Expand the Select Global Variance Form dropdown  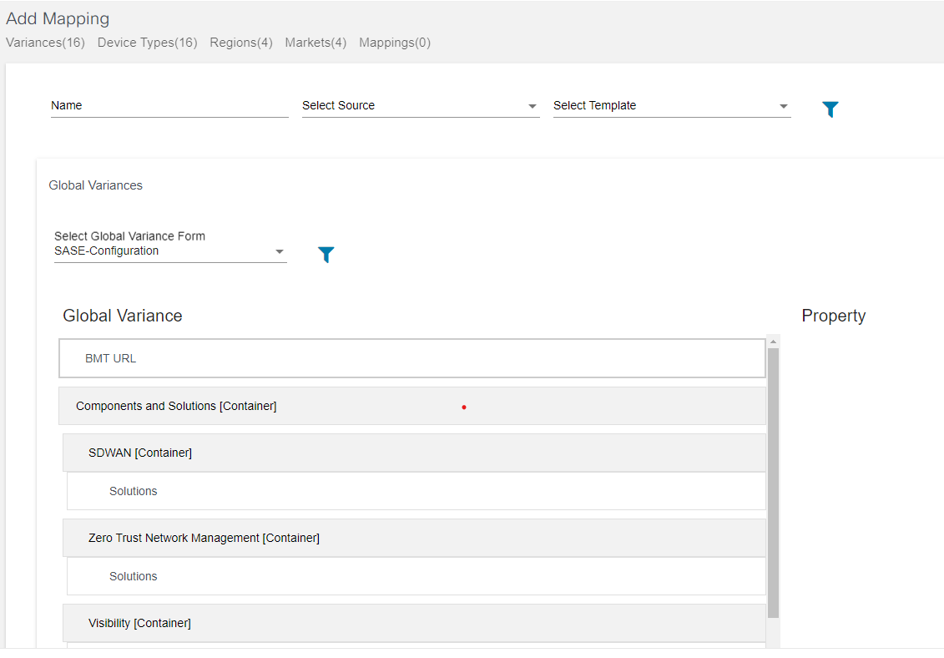pyautogui.click(x=170, y=251)
